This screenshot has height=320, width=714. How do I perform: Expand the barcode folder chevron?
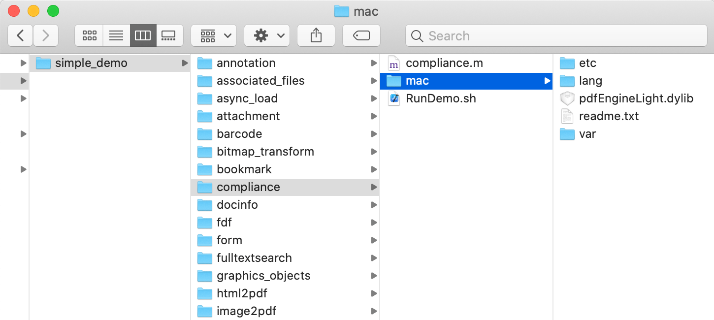point(374,134)
